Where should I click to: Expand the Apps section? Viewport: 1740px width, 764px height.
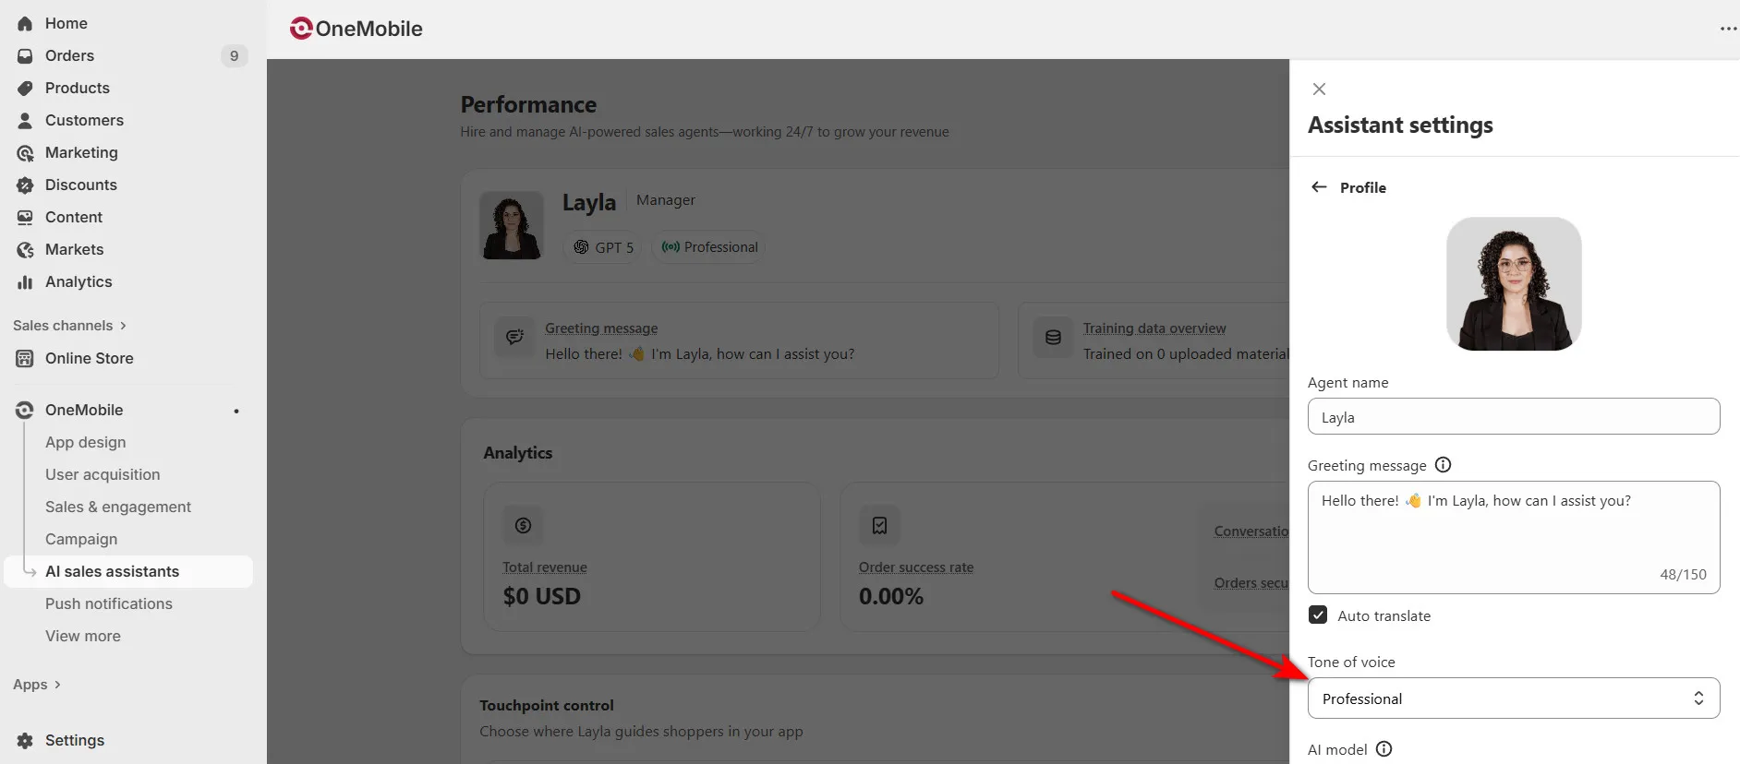tap(37, 685)
